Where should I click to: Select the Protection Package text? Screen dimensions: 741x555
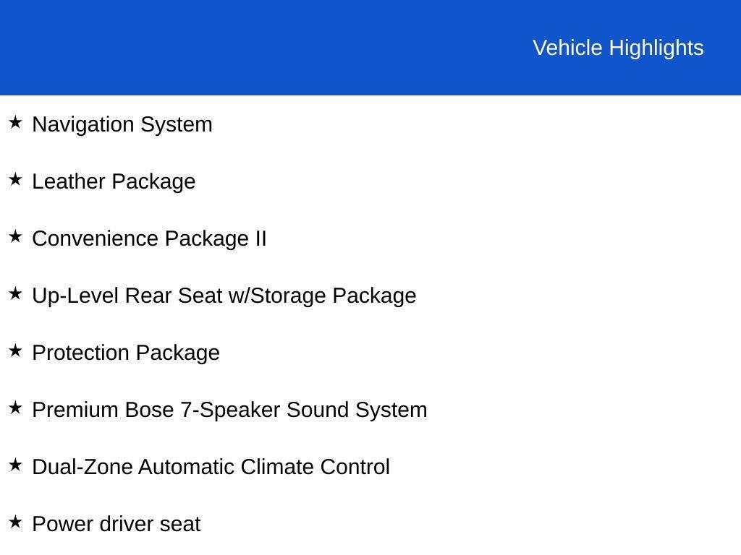coord(126,353)
